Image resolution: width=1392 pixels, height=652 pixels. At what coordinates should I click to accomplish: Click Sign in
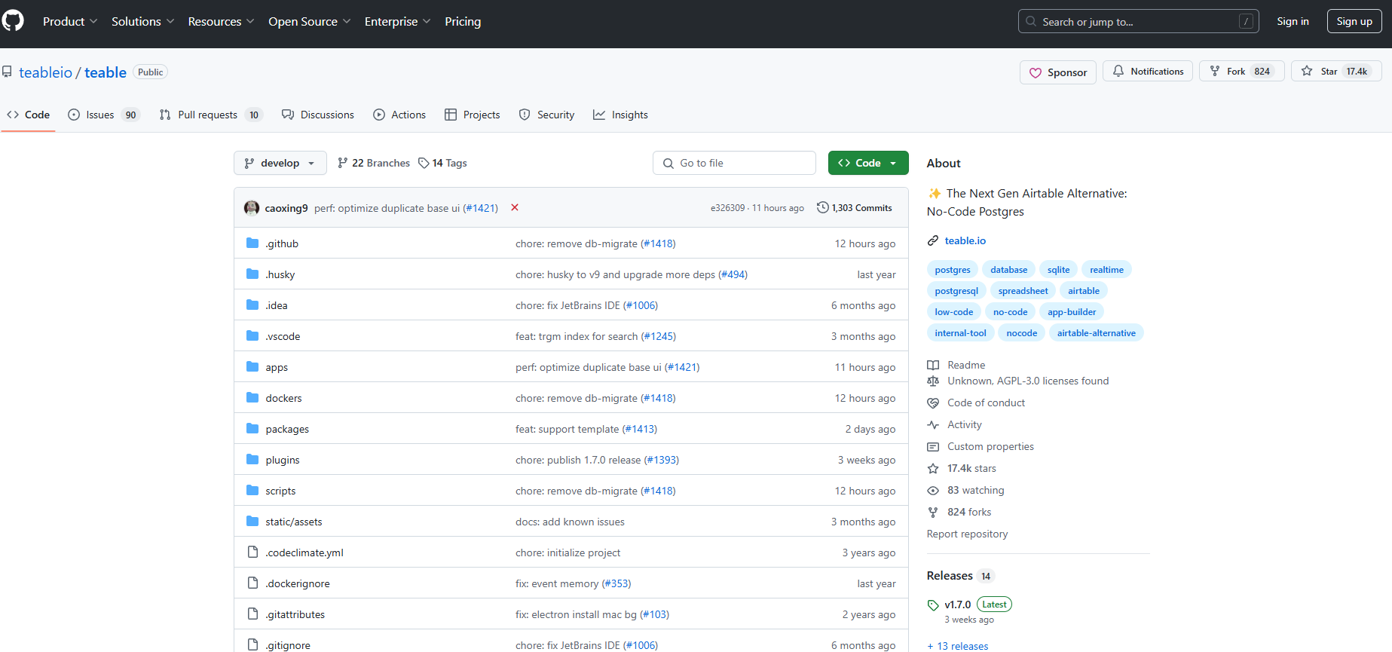(1293, 21)
